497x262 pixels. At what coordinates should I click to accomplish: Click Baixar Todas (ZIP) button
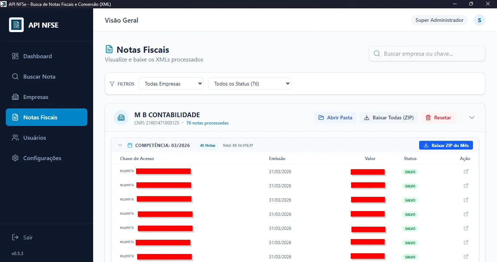coord(389,118)
